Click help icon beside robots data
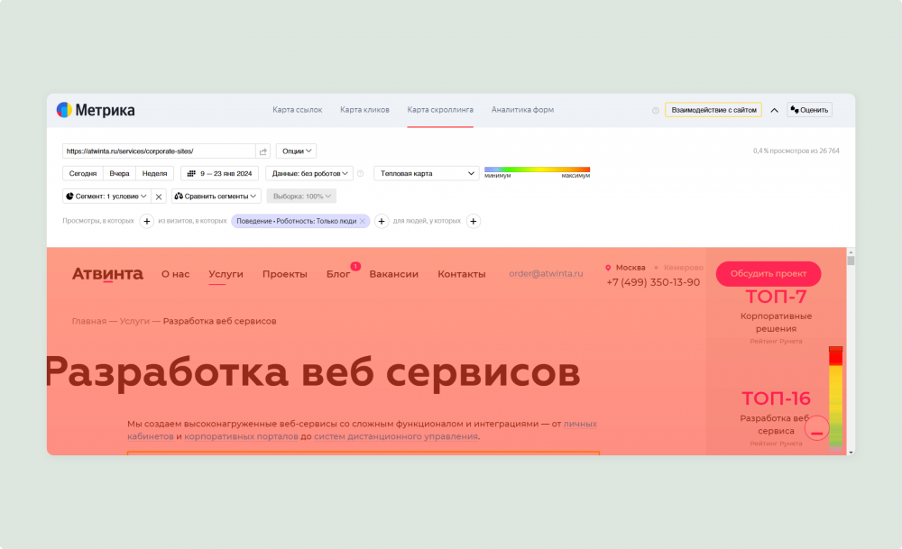The height and width of the screenshot is (549, 902). coord(361,174)
